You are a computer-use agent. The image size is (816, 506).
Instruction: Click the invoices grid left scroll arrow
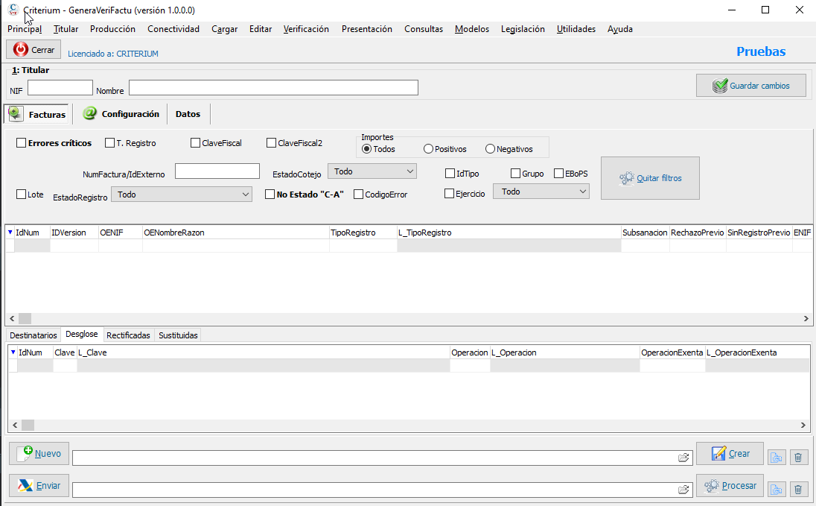tap(13, 318)
